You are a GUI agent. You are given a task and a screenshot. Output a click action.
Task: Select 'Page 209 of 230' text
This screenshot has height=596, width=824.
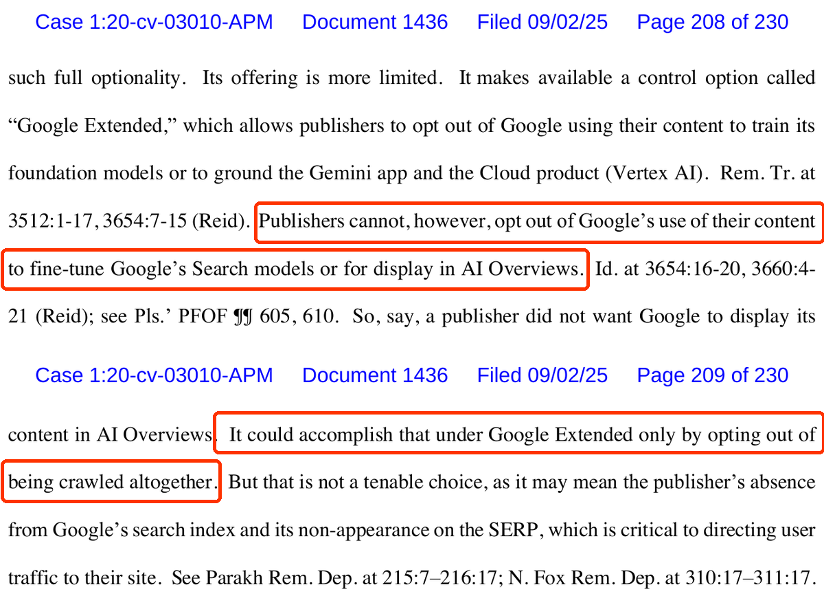713,375
